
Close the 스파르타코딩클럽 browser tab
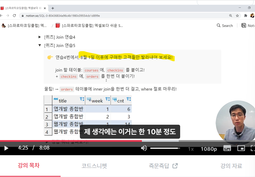point(45,8)
